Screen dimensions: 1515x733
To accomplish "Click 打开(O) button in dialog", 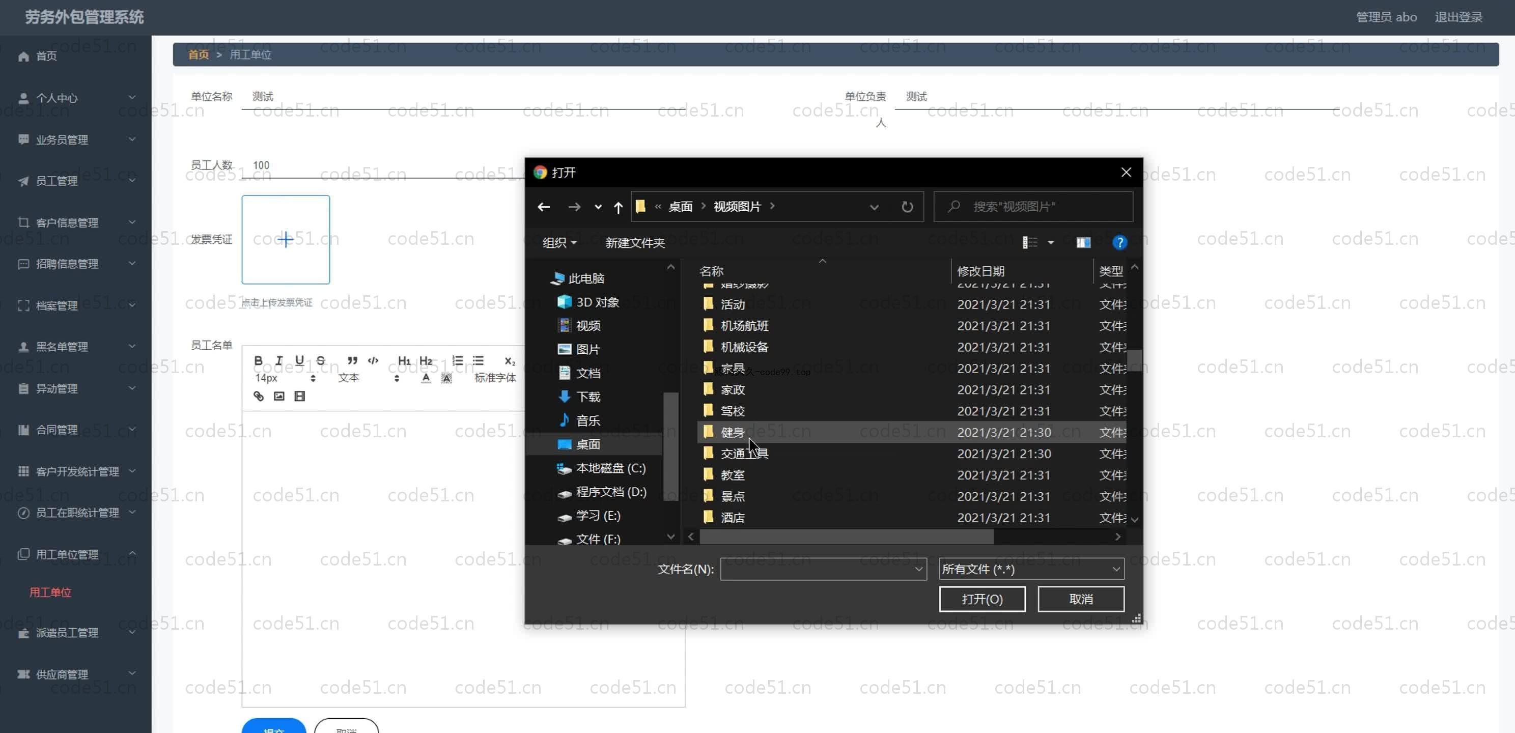I will [981, 599].
